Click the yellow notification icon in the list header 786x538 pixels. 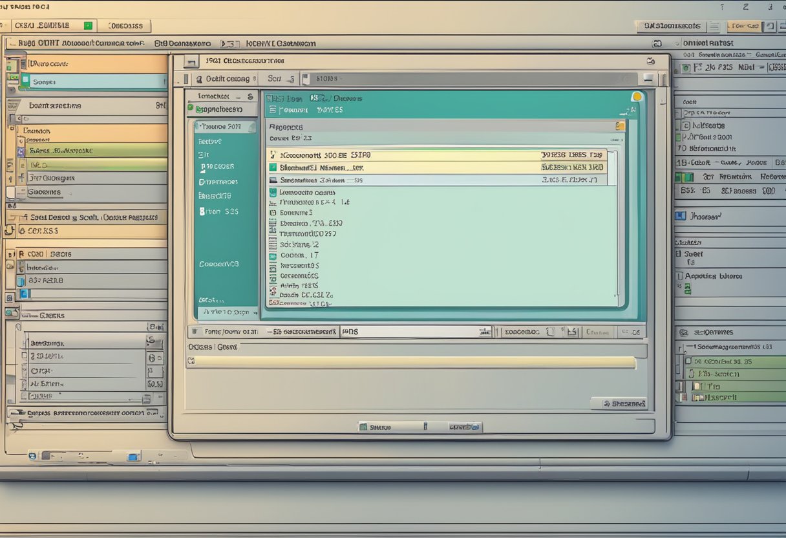pyautogui.click(x=637, y=95)
